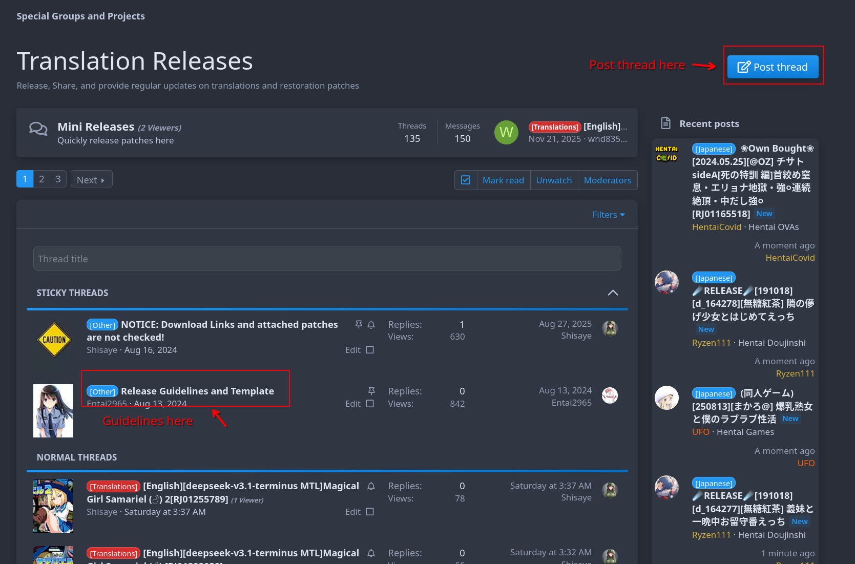Click the Recent posts document icon
This screenshot has height=564, width=855.
(x=665, y=123)
